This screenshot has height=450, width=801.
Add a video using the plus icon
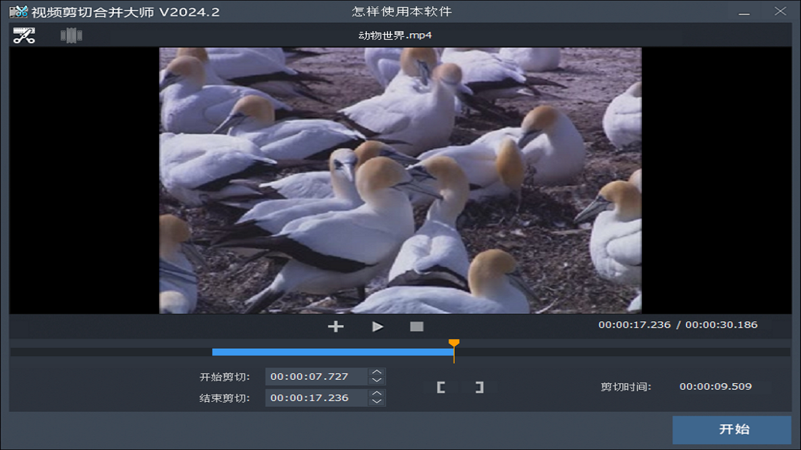[x=335, y=326]
